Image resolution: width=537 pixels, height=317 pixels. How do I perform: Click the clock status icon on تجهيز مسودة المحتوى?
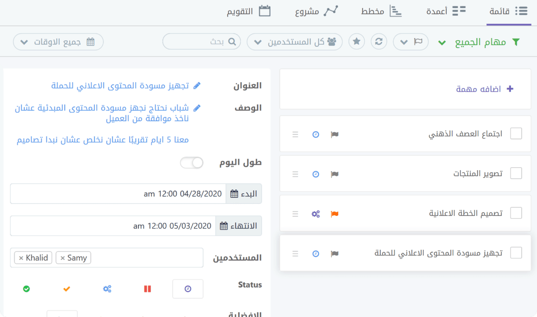click(316, 254)
